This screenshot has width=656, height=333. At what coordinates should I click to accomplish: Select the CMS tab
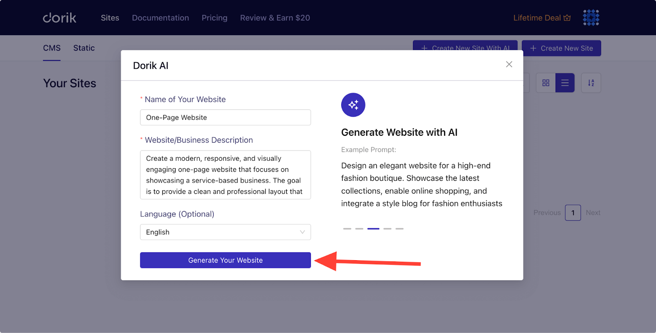(52, 48)
